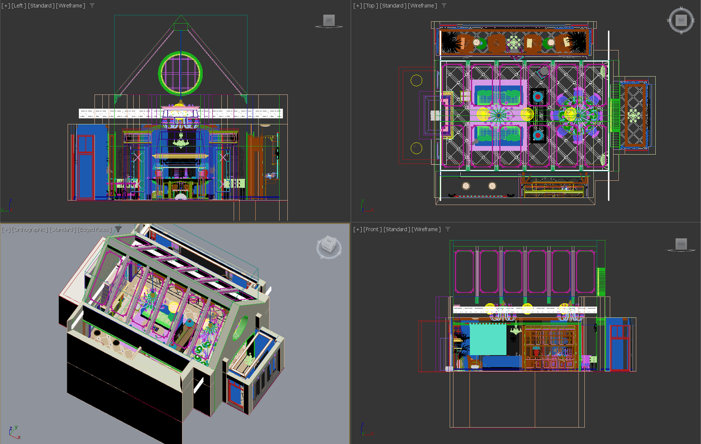Open the [+] menu in Left viewport

pyautogui.click(x=6, y=6)
